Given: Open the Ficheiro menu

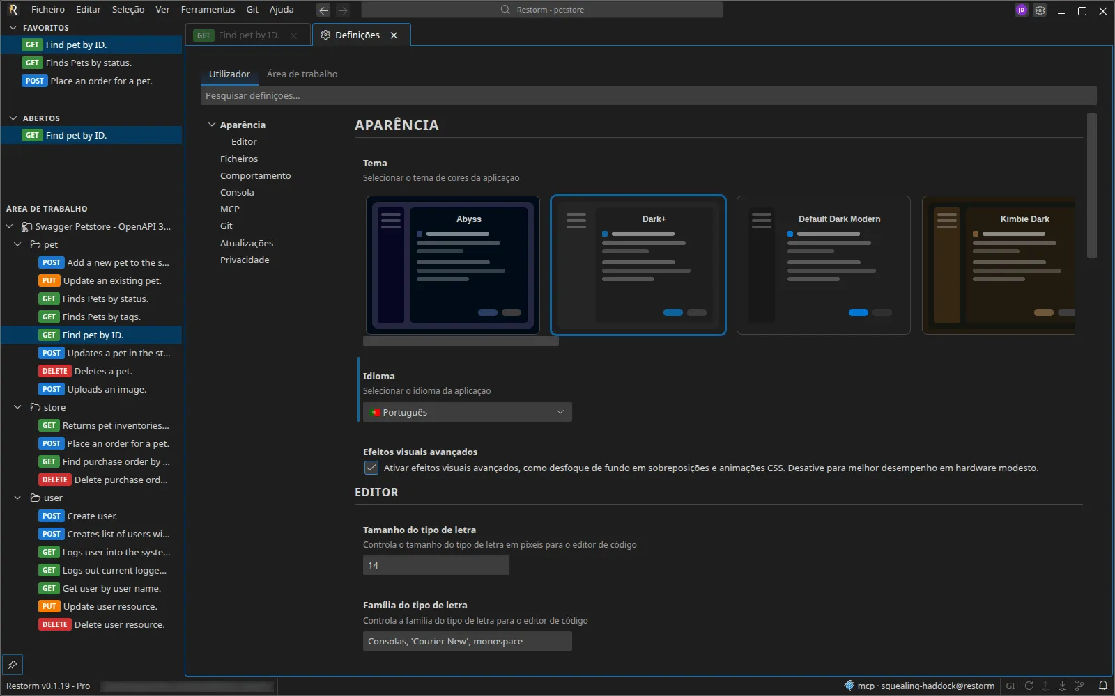Looking at the screenshot, I should [x=48, y=10].
